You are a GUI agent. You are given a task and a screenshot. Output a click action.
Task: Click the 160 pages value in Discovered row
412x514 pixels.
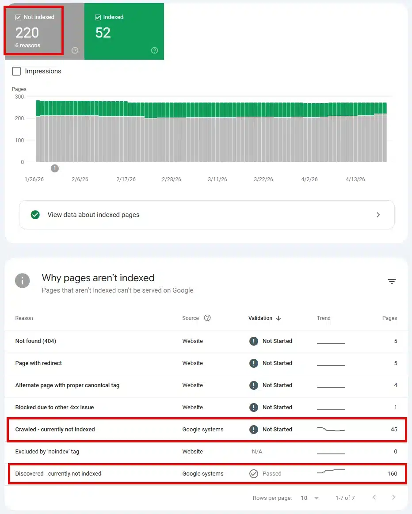pos(392,474)
